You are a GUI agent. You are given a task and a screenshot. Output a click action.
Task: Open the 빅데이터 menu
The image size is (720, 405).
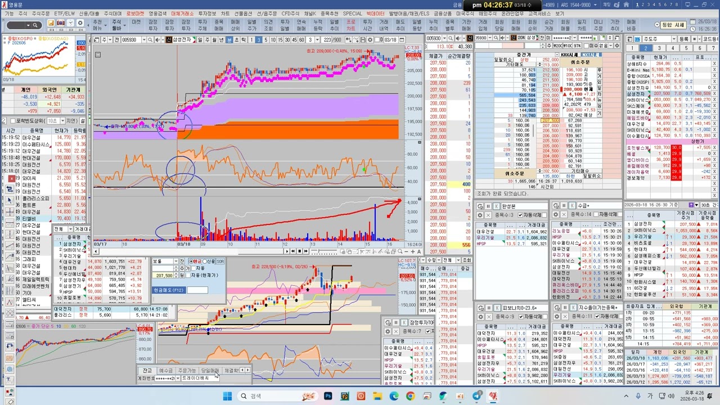coord(375,13)
